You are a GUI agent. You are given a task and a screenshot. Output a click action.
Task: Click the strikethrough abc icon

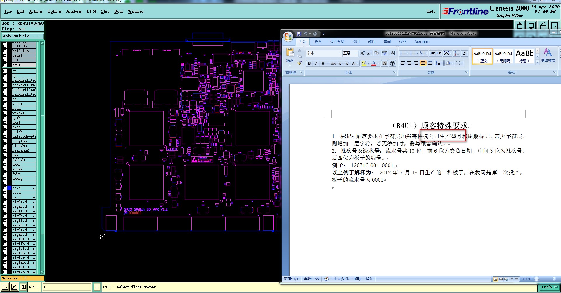(333, 63)
